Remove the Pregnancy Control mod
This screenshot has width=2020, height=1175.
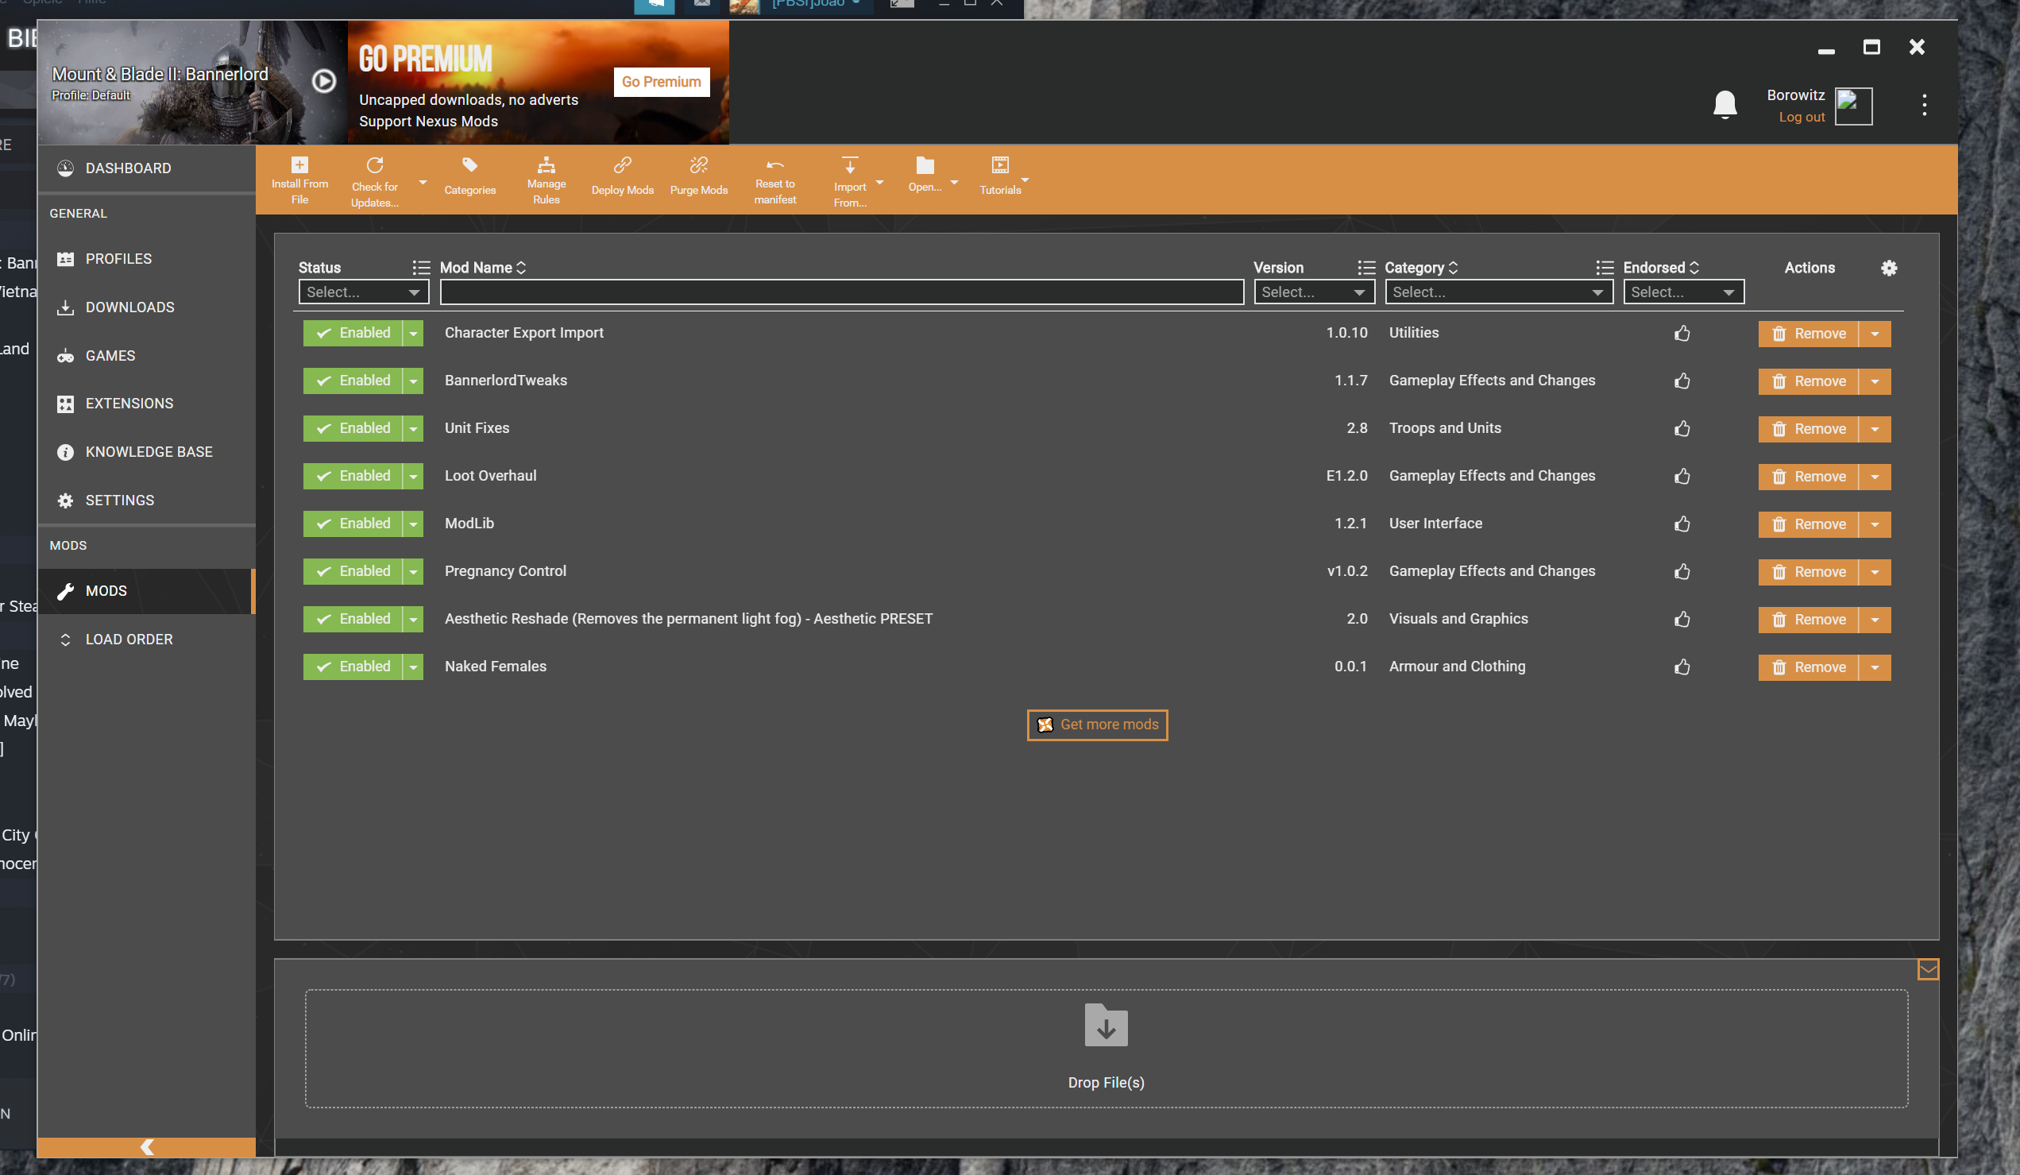coord(1808,571)
